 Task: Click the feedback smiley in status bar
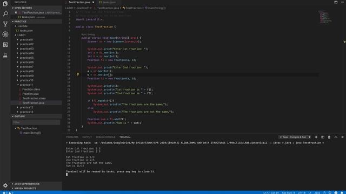(336, 193)
